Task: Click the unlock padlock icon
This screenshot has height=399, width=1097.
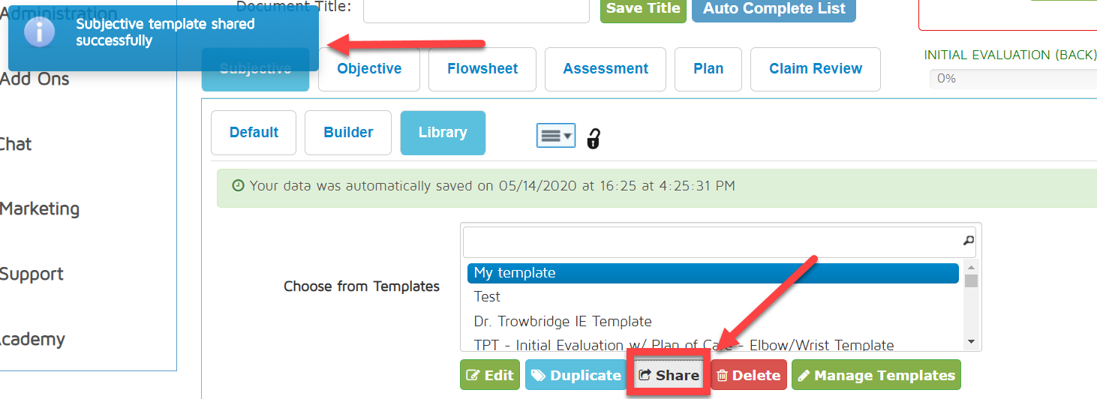Action: pos(594,138)
